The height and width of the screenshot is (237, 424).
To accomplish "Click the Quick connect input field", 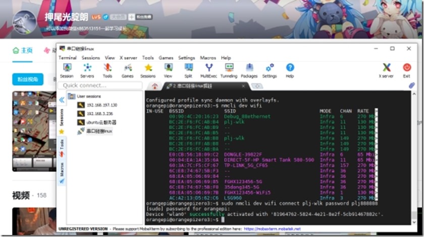I will tap(100, 86).
